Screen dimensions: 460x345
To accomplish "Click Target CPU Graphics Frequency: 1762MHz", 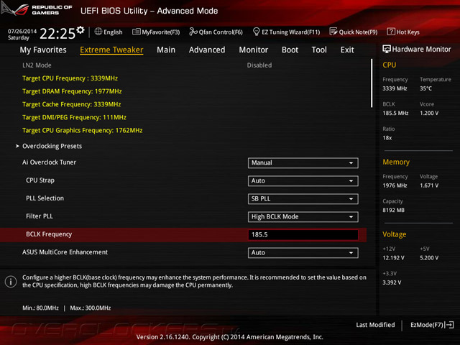I will pyautogui.click(x=83, y=130).
